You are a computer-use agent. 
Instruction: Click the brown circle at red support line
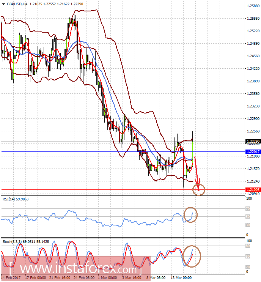(x=199, y=189)
